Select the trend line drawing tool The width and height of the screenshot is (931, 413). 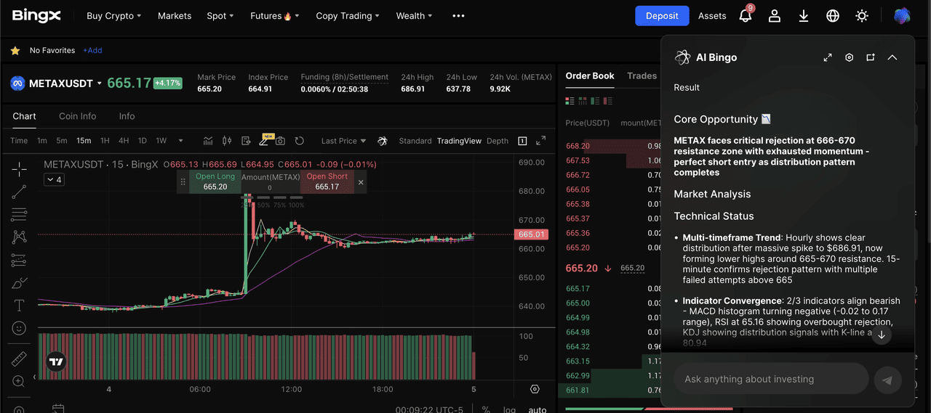19,192
